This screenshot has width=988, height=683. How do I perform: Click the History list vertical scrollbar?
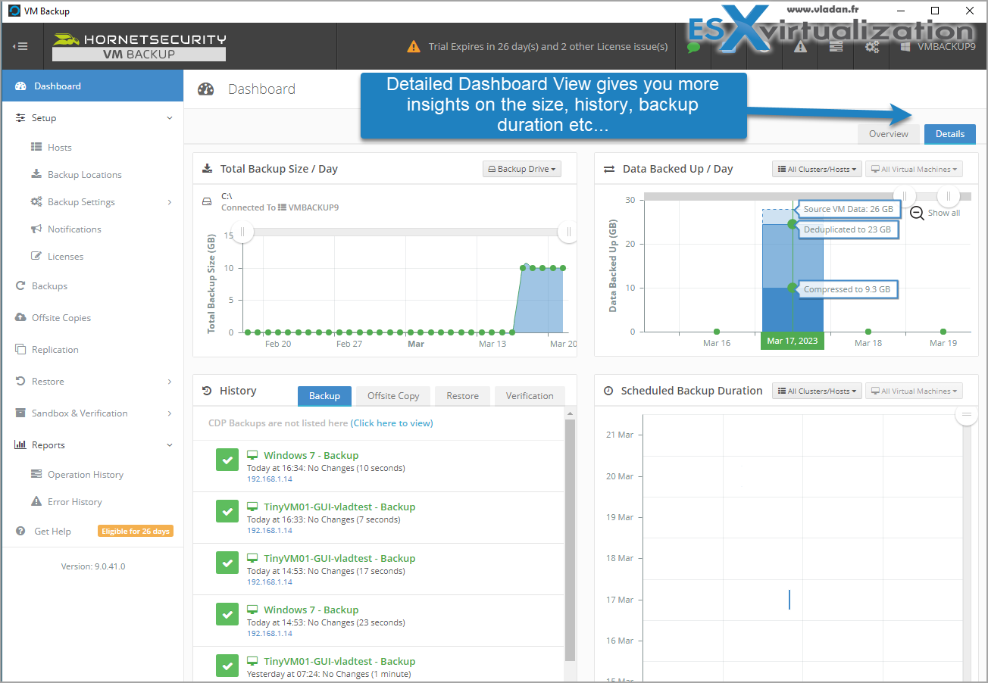(571, 540)
